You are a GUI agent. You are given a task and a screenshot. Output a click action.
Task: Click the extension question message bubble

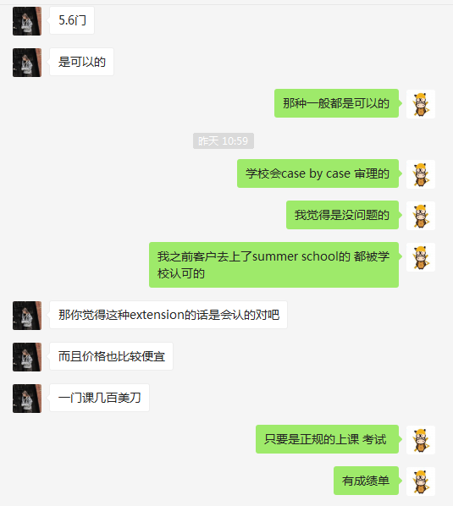click(168, 315)
